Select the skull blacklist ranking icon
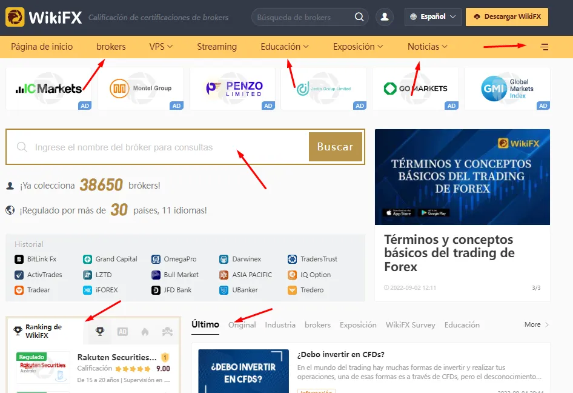This screenshot has height=393, width=573. point(167,332)
